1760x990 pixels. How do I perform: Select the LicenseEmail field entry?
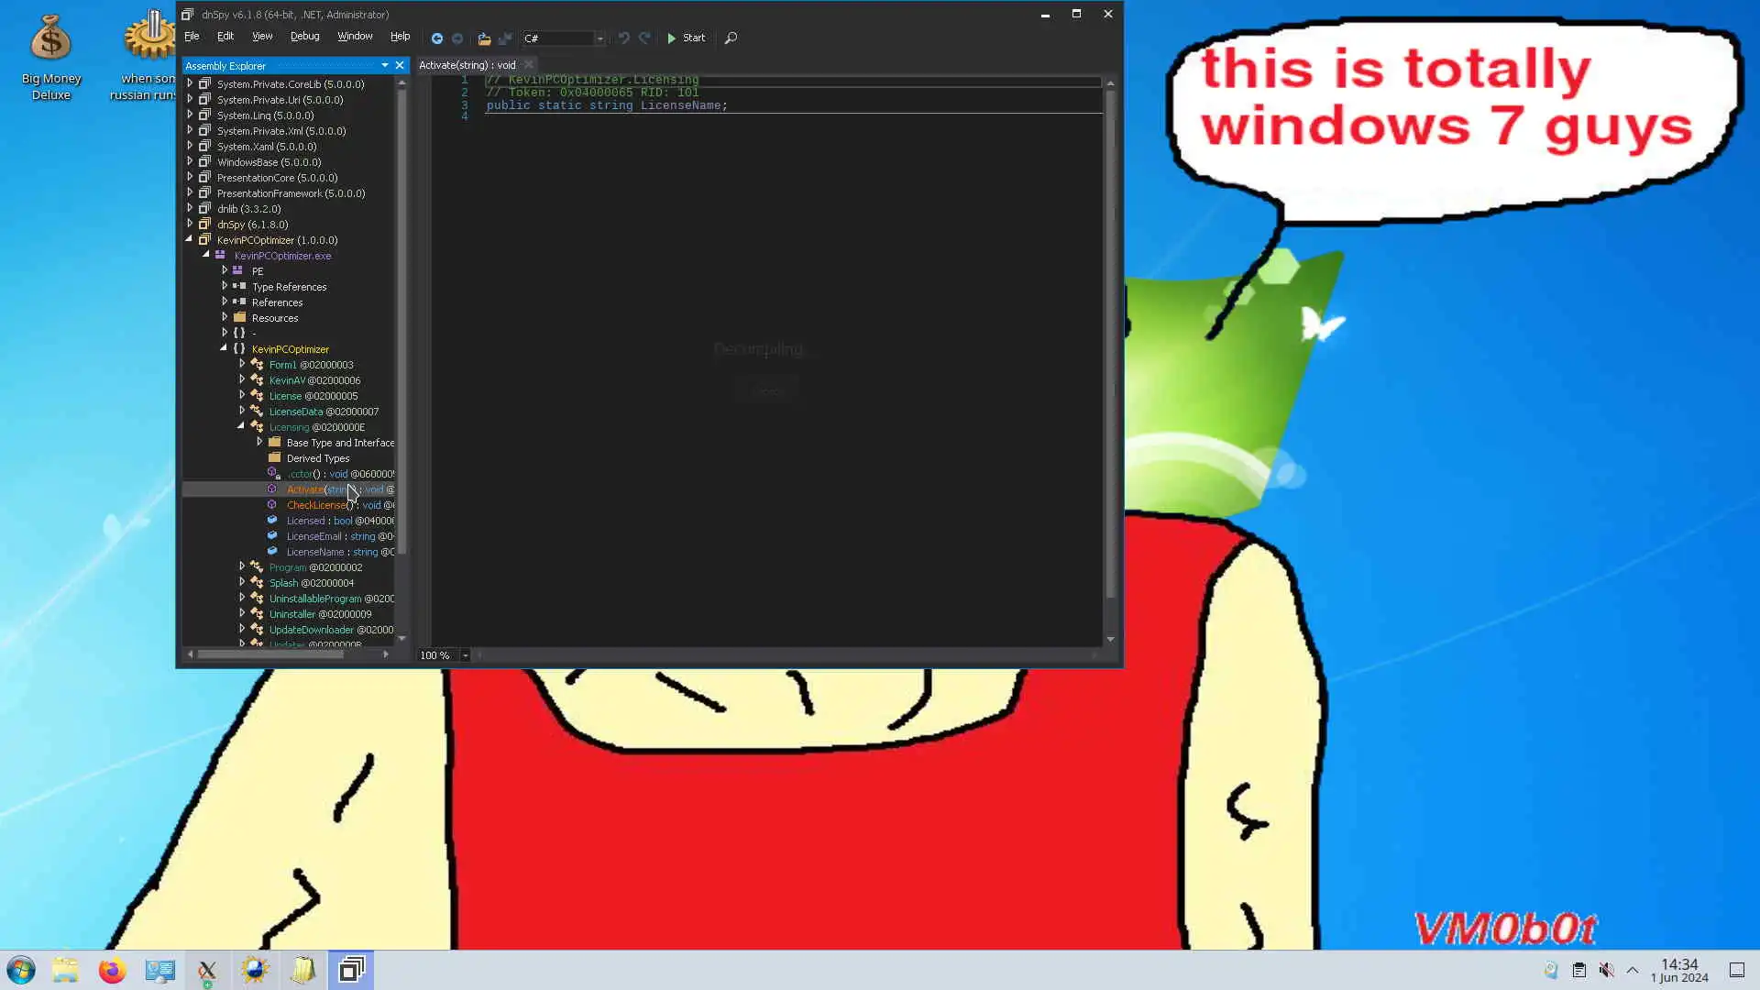pyautogui.click(x=313, y=536)
